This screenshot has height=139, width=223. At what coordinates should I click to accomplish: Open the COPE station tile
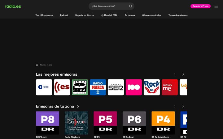[44, 87]
